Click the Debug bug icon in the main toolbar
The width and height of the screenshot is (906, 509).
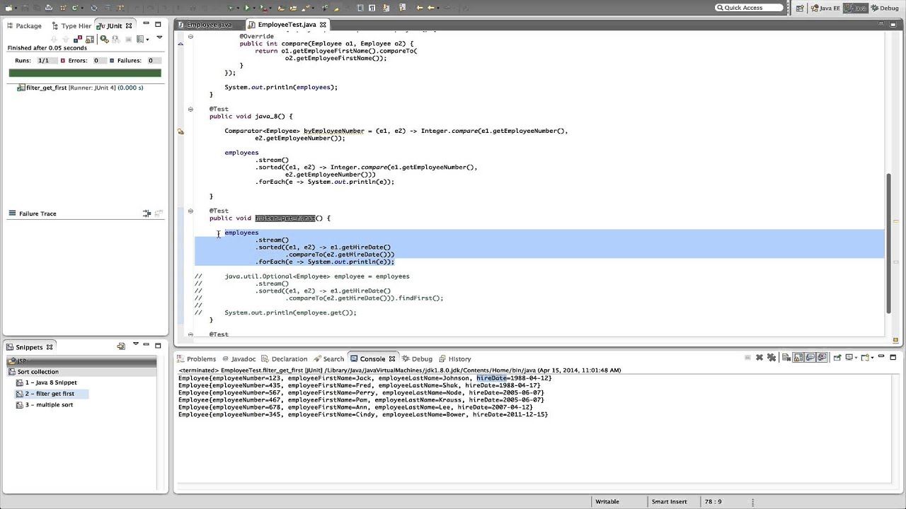(230, 8)
